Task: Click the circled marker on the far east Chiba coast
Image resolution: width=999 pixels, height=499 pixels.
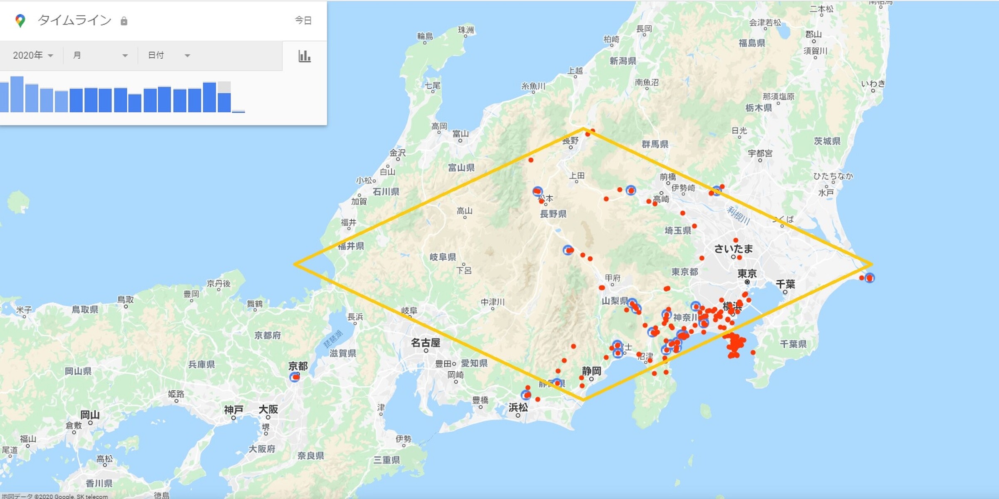Action: [869, 278]
